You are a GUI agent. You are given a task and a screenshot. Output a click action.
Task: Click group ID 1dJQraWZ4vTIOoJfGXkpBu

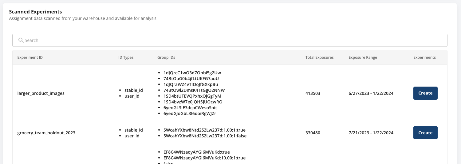pos(191,84)
